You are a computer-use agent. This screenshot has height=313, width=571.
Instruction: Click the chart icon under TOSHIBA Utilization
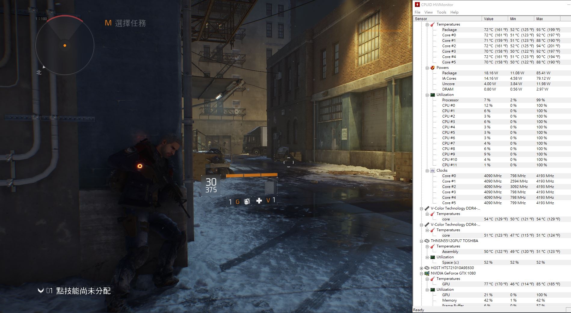[x=432, y=257]
